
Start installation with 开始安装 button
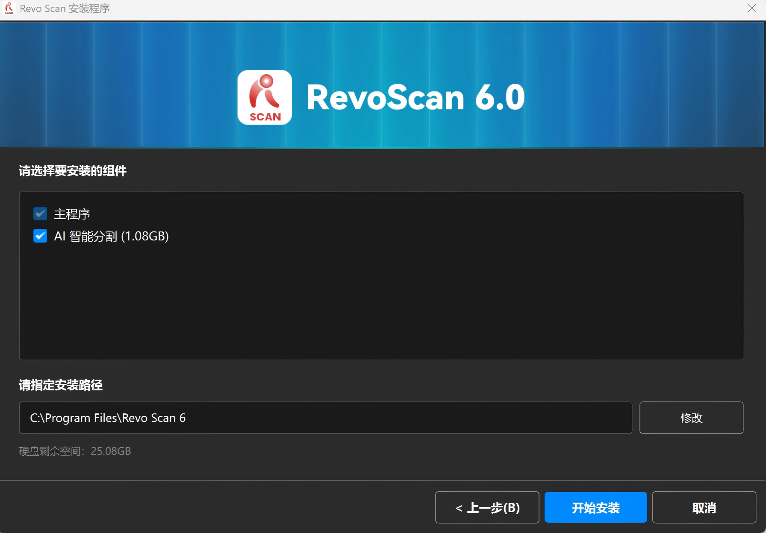[595, 507]
